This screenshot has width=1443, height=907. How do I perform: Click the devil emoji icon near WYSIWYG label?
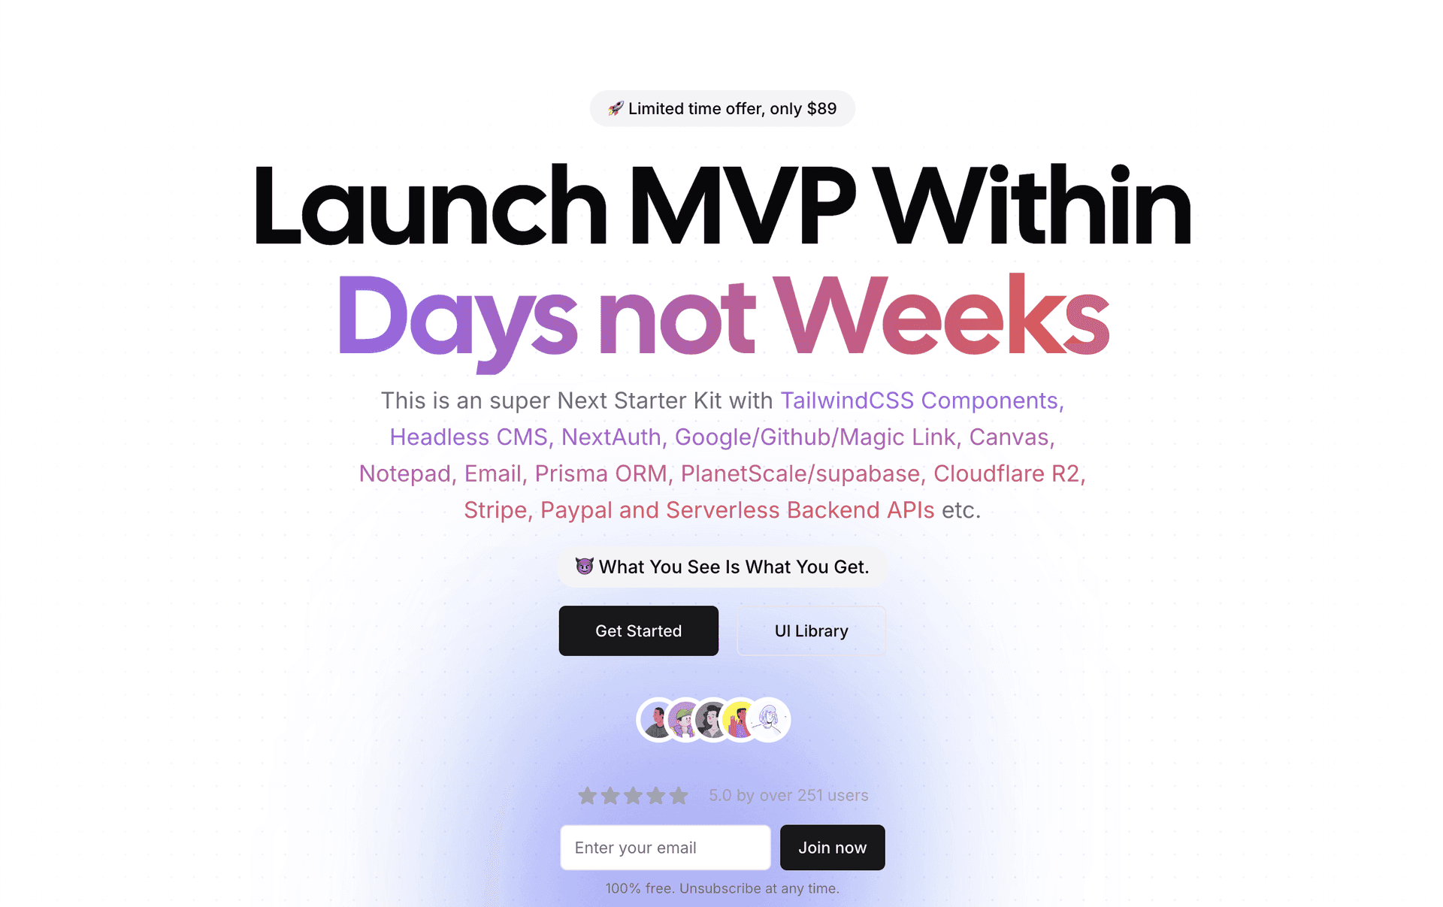[584, 567]
